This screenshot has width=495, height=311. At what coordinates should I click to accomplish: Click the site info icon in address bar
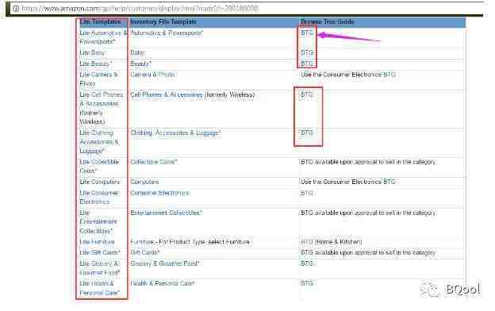click(16, 8)
